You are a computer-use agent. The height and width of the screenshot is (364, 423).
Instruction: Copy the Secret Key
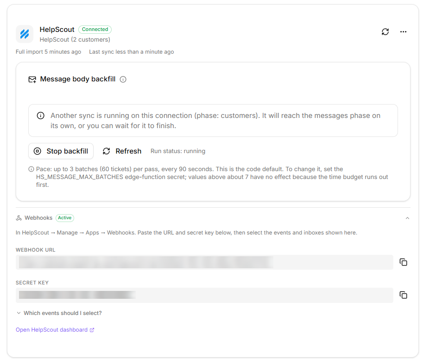(x=403, y=295)
